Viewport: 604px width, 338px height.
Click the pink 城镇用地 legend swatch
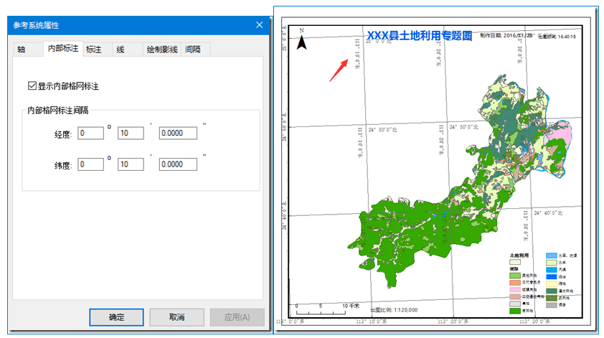click(x=515, y=289)
